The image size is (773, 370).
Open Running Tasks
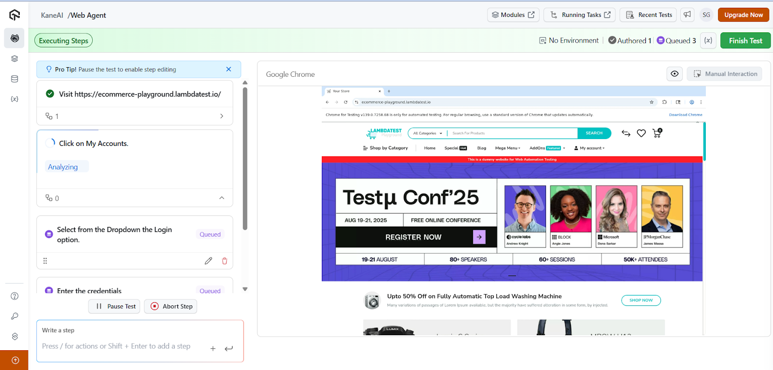pos(580,15)
